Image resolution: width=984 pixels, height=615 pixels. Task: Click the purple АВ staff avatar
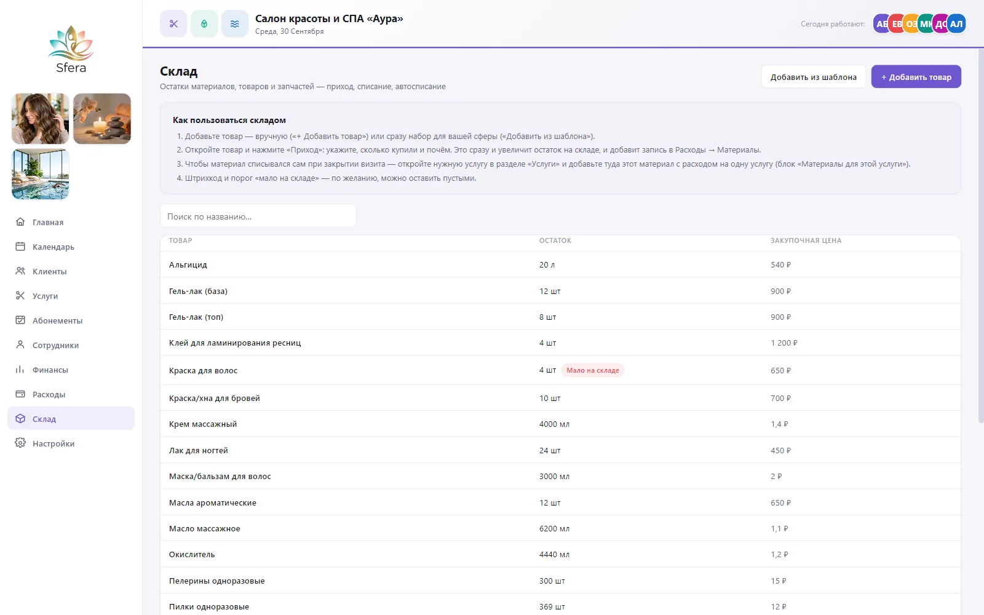coord(881,24)
